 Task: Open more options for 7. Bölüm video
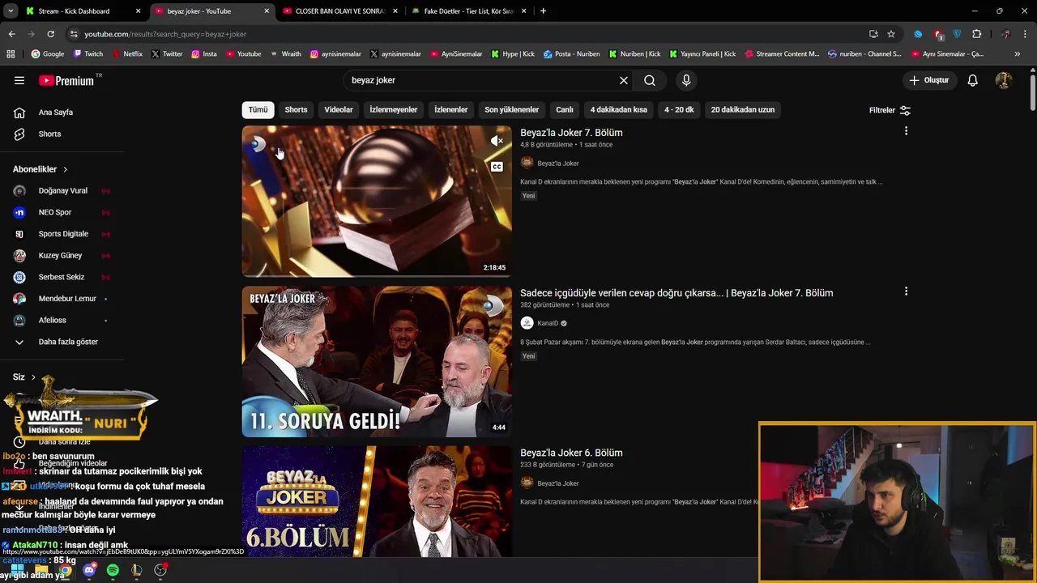coord(906,131)
